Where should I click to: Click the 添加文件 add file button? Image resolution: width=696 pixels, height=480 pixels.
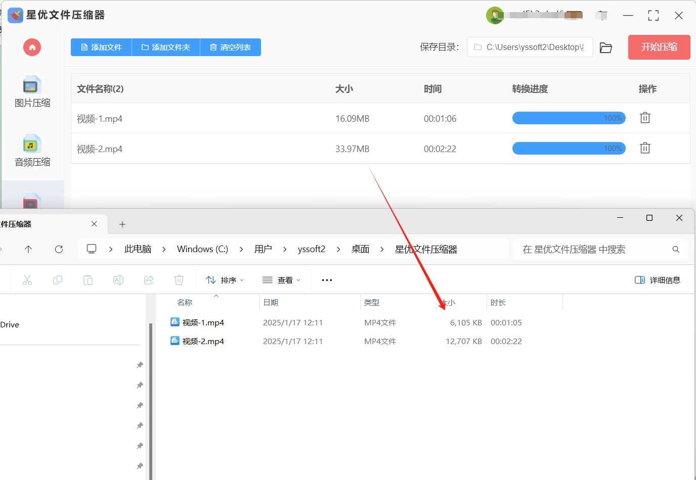(101, 47)
